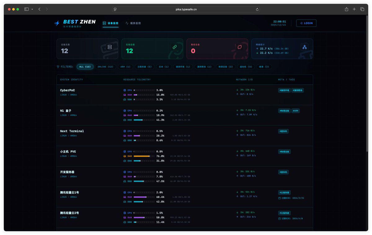This screenshot has height=235, width=372.
Task: Toggle the Safari sidebar icon
Action: pos(26,9)
